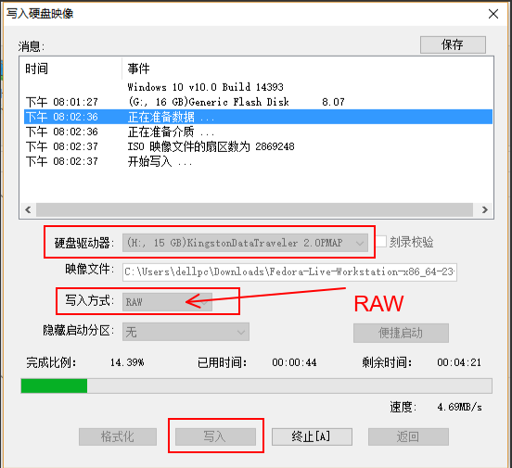Enable the 刻录校验 checkbox
The image size is (512, 468).
pos(381,242)
